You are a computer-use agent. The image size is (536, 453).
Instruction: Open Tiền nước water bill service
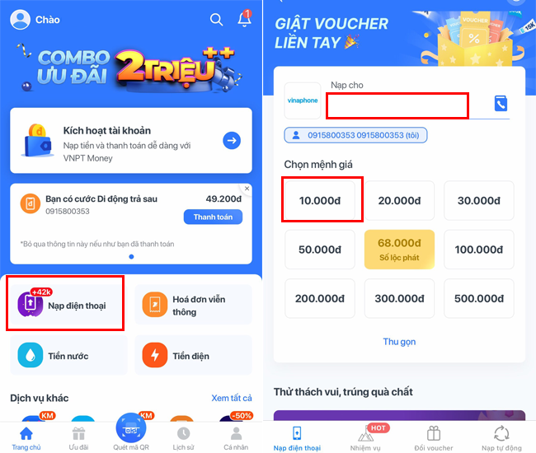68,355
